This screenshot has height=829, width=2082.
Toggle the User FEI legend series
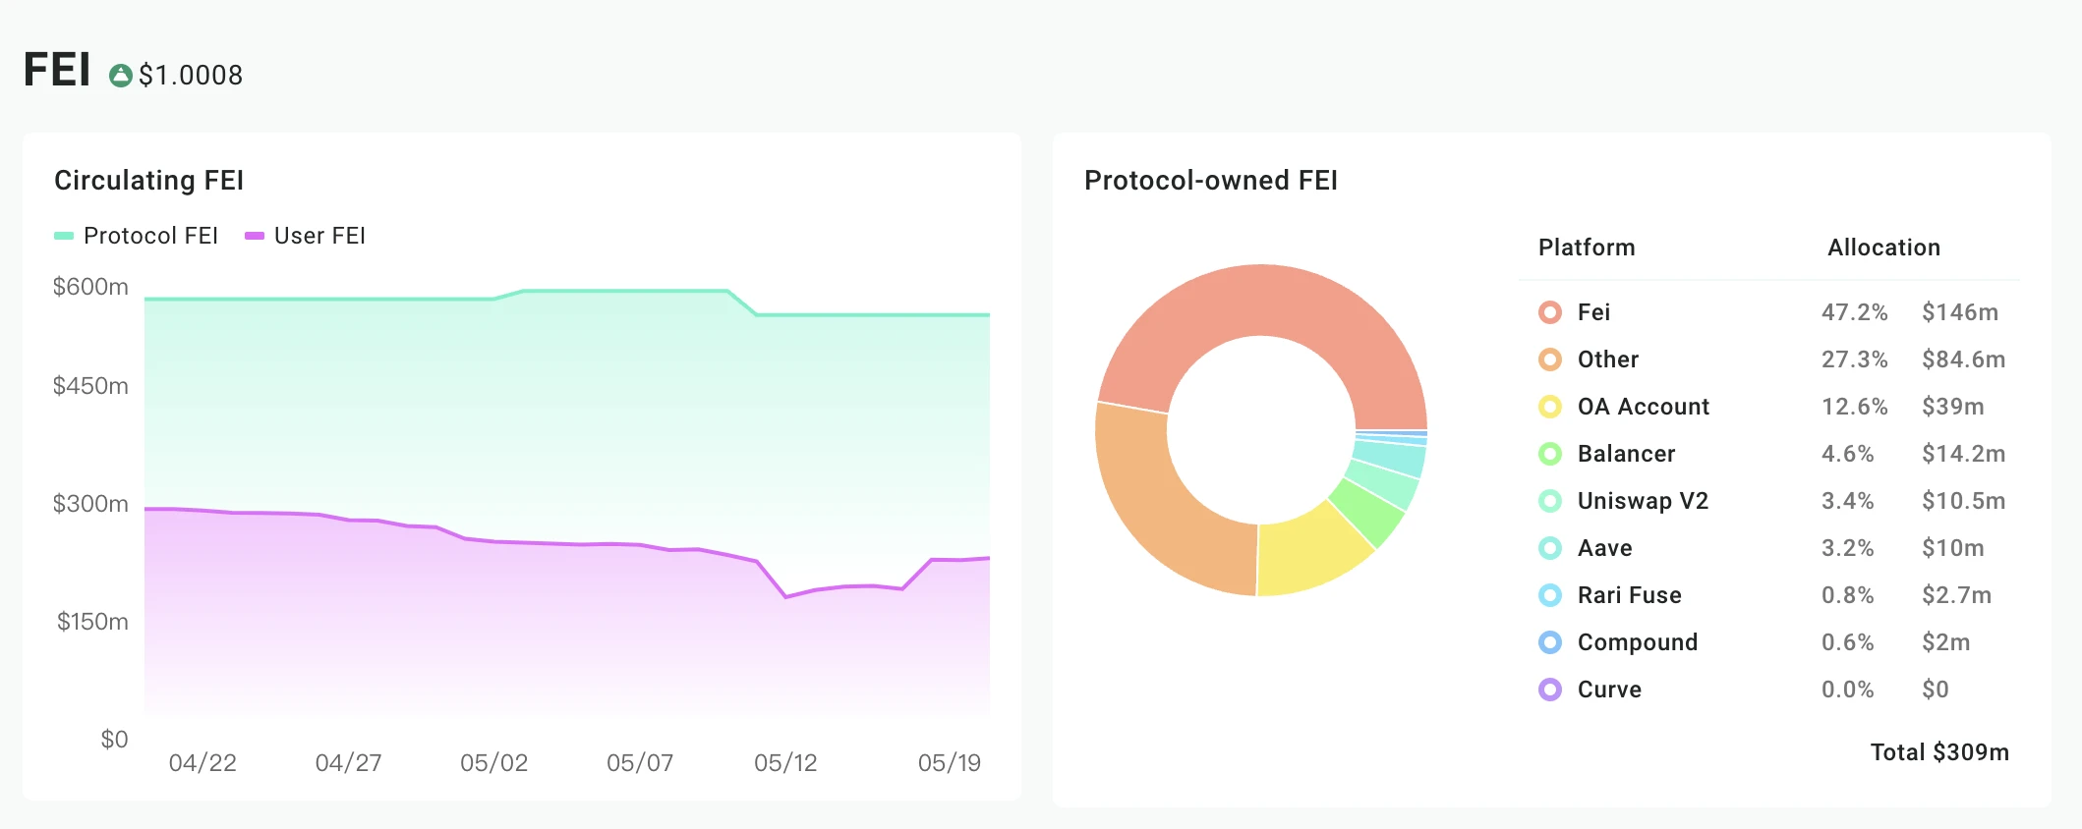305,236
